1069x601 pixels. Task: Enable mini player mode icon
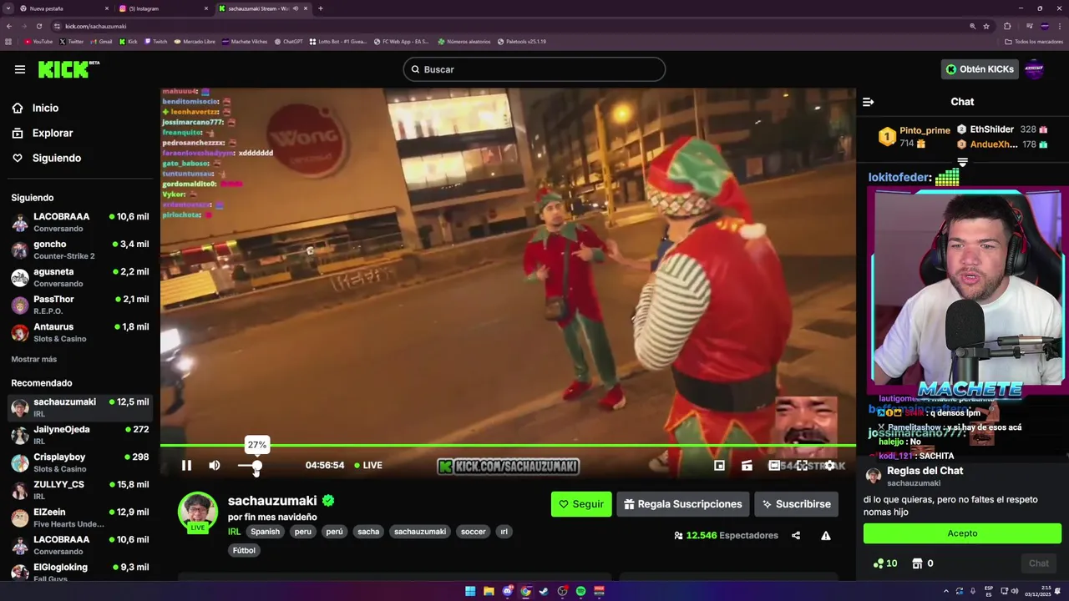719,466
